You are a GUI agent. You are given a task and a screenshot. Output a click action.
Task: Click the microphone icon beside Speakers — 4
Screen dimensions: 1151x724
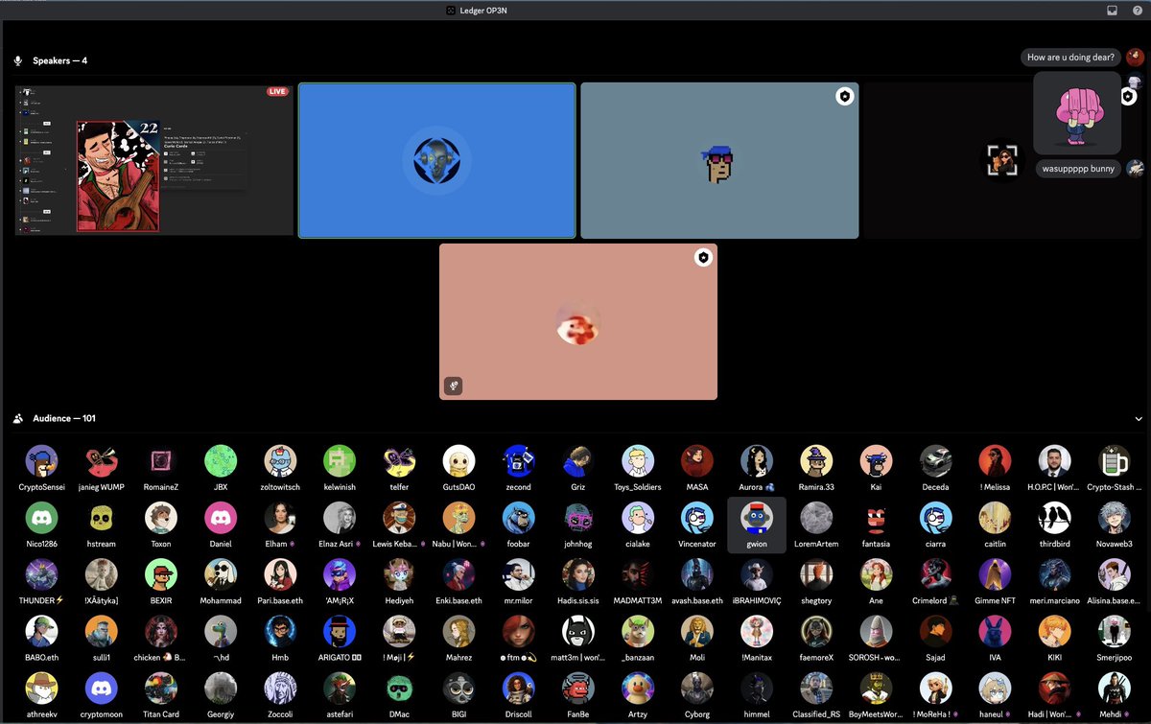point(17,60)
